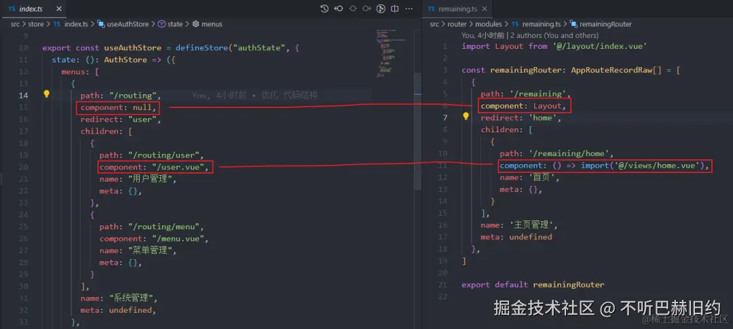Click 'export default remainingRouter' line

click(533, 285)
